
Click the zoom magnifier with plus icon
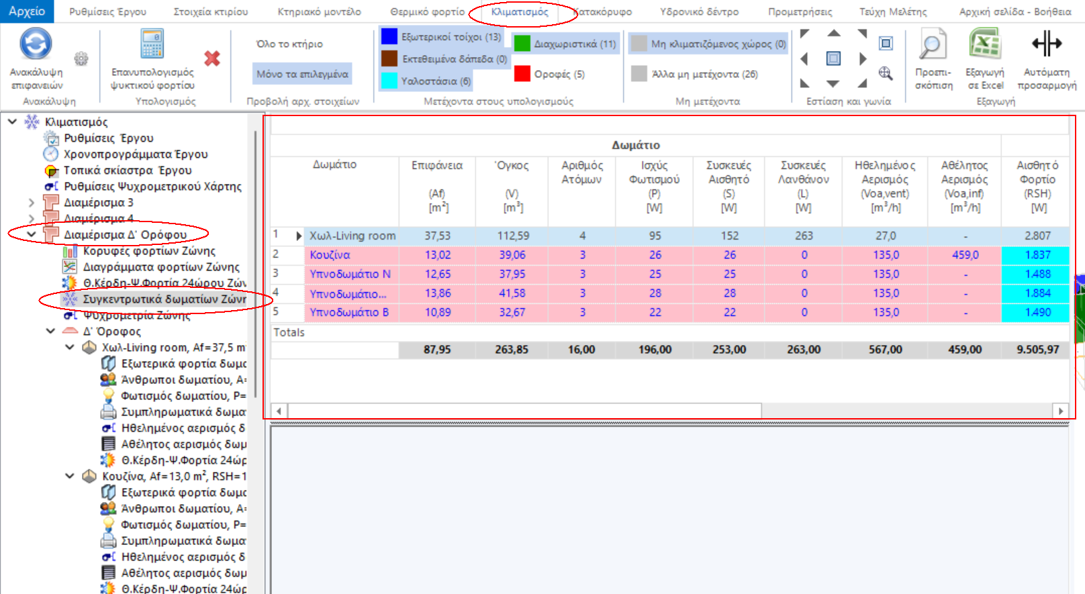pos(886,73)
